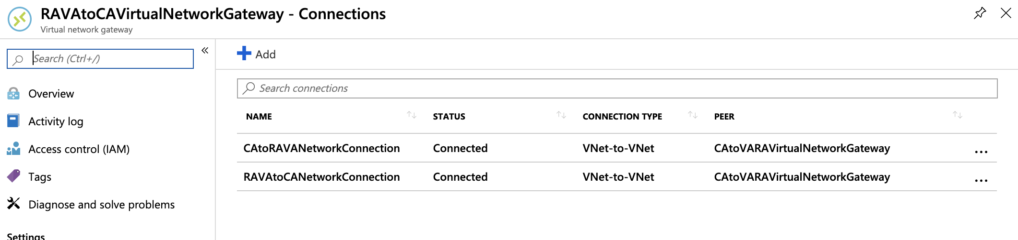Sort connections by Connection Type arrows

click(x=692, y=115)
